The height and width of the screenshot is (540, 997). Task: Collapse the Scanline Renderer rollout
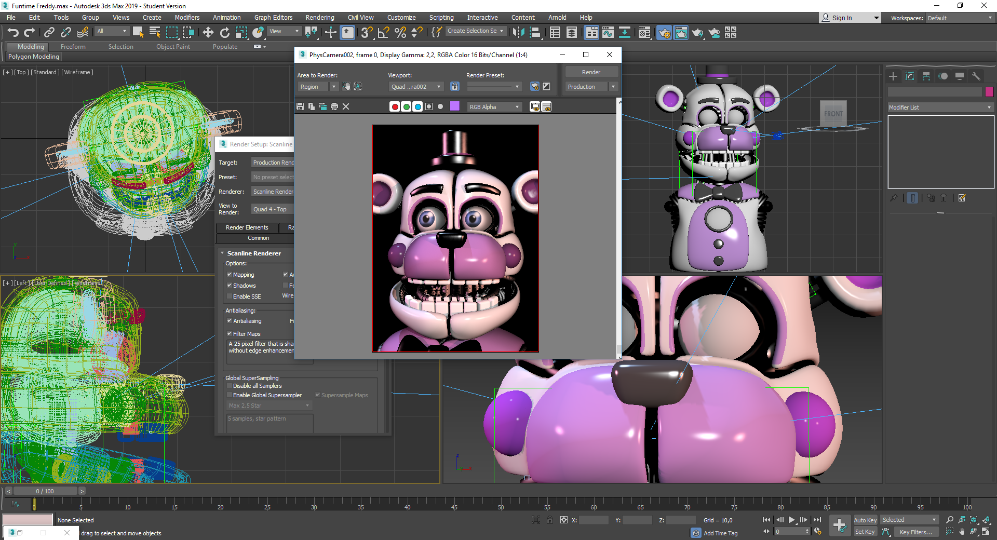(x=254, y=253)
